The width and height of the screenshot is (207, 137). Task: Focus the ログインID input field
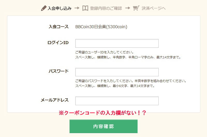(x=117, y=43)
